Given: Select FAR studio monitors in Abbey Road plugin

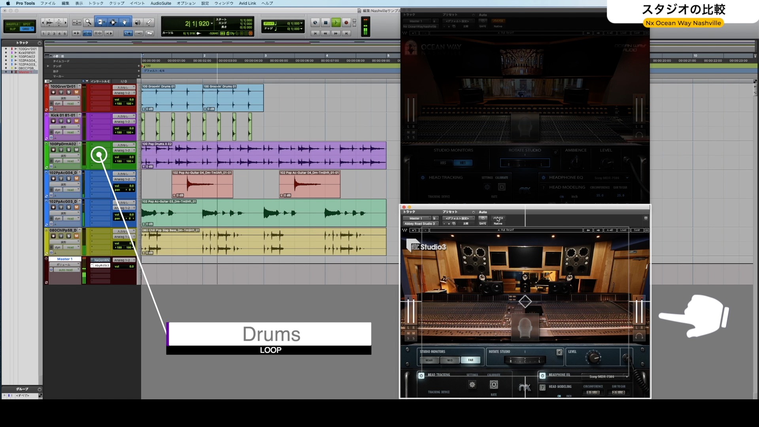Looking at the screenshot, I should [470, 360].
